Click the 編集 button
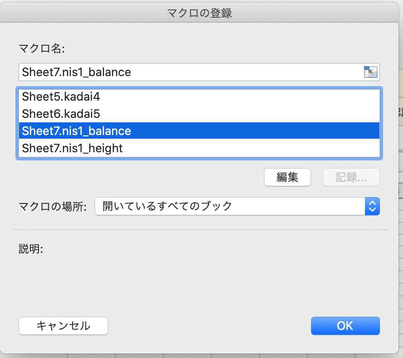The height and width of the screenshot is (358, 403). point(287,177)
